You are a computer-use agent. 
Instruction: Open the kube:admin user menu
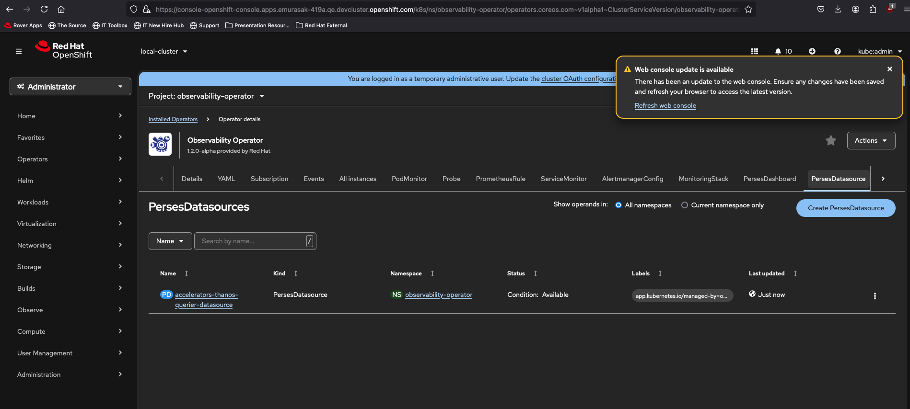point(880,51)
